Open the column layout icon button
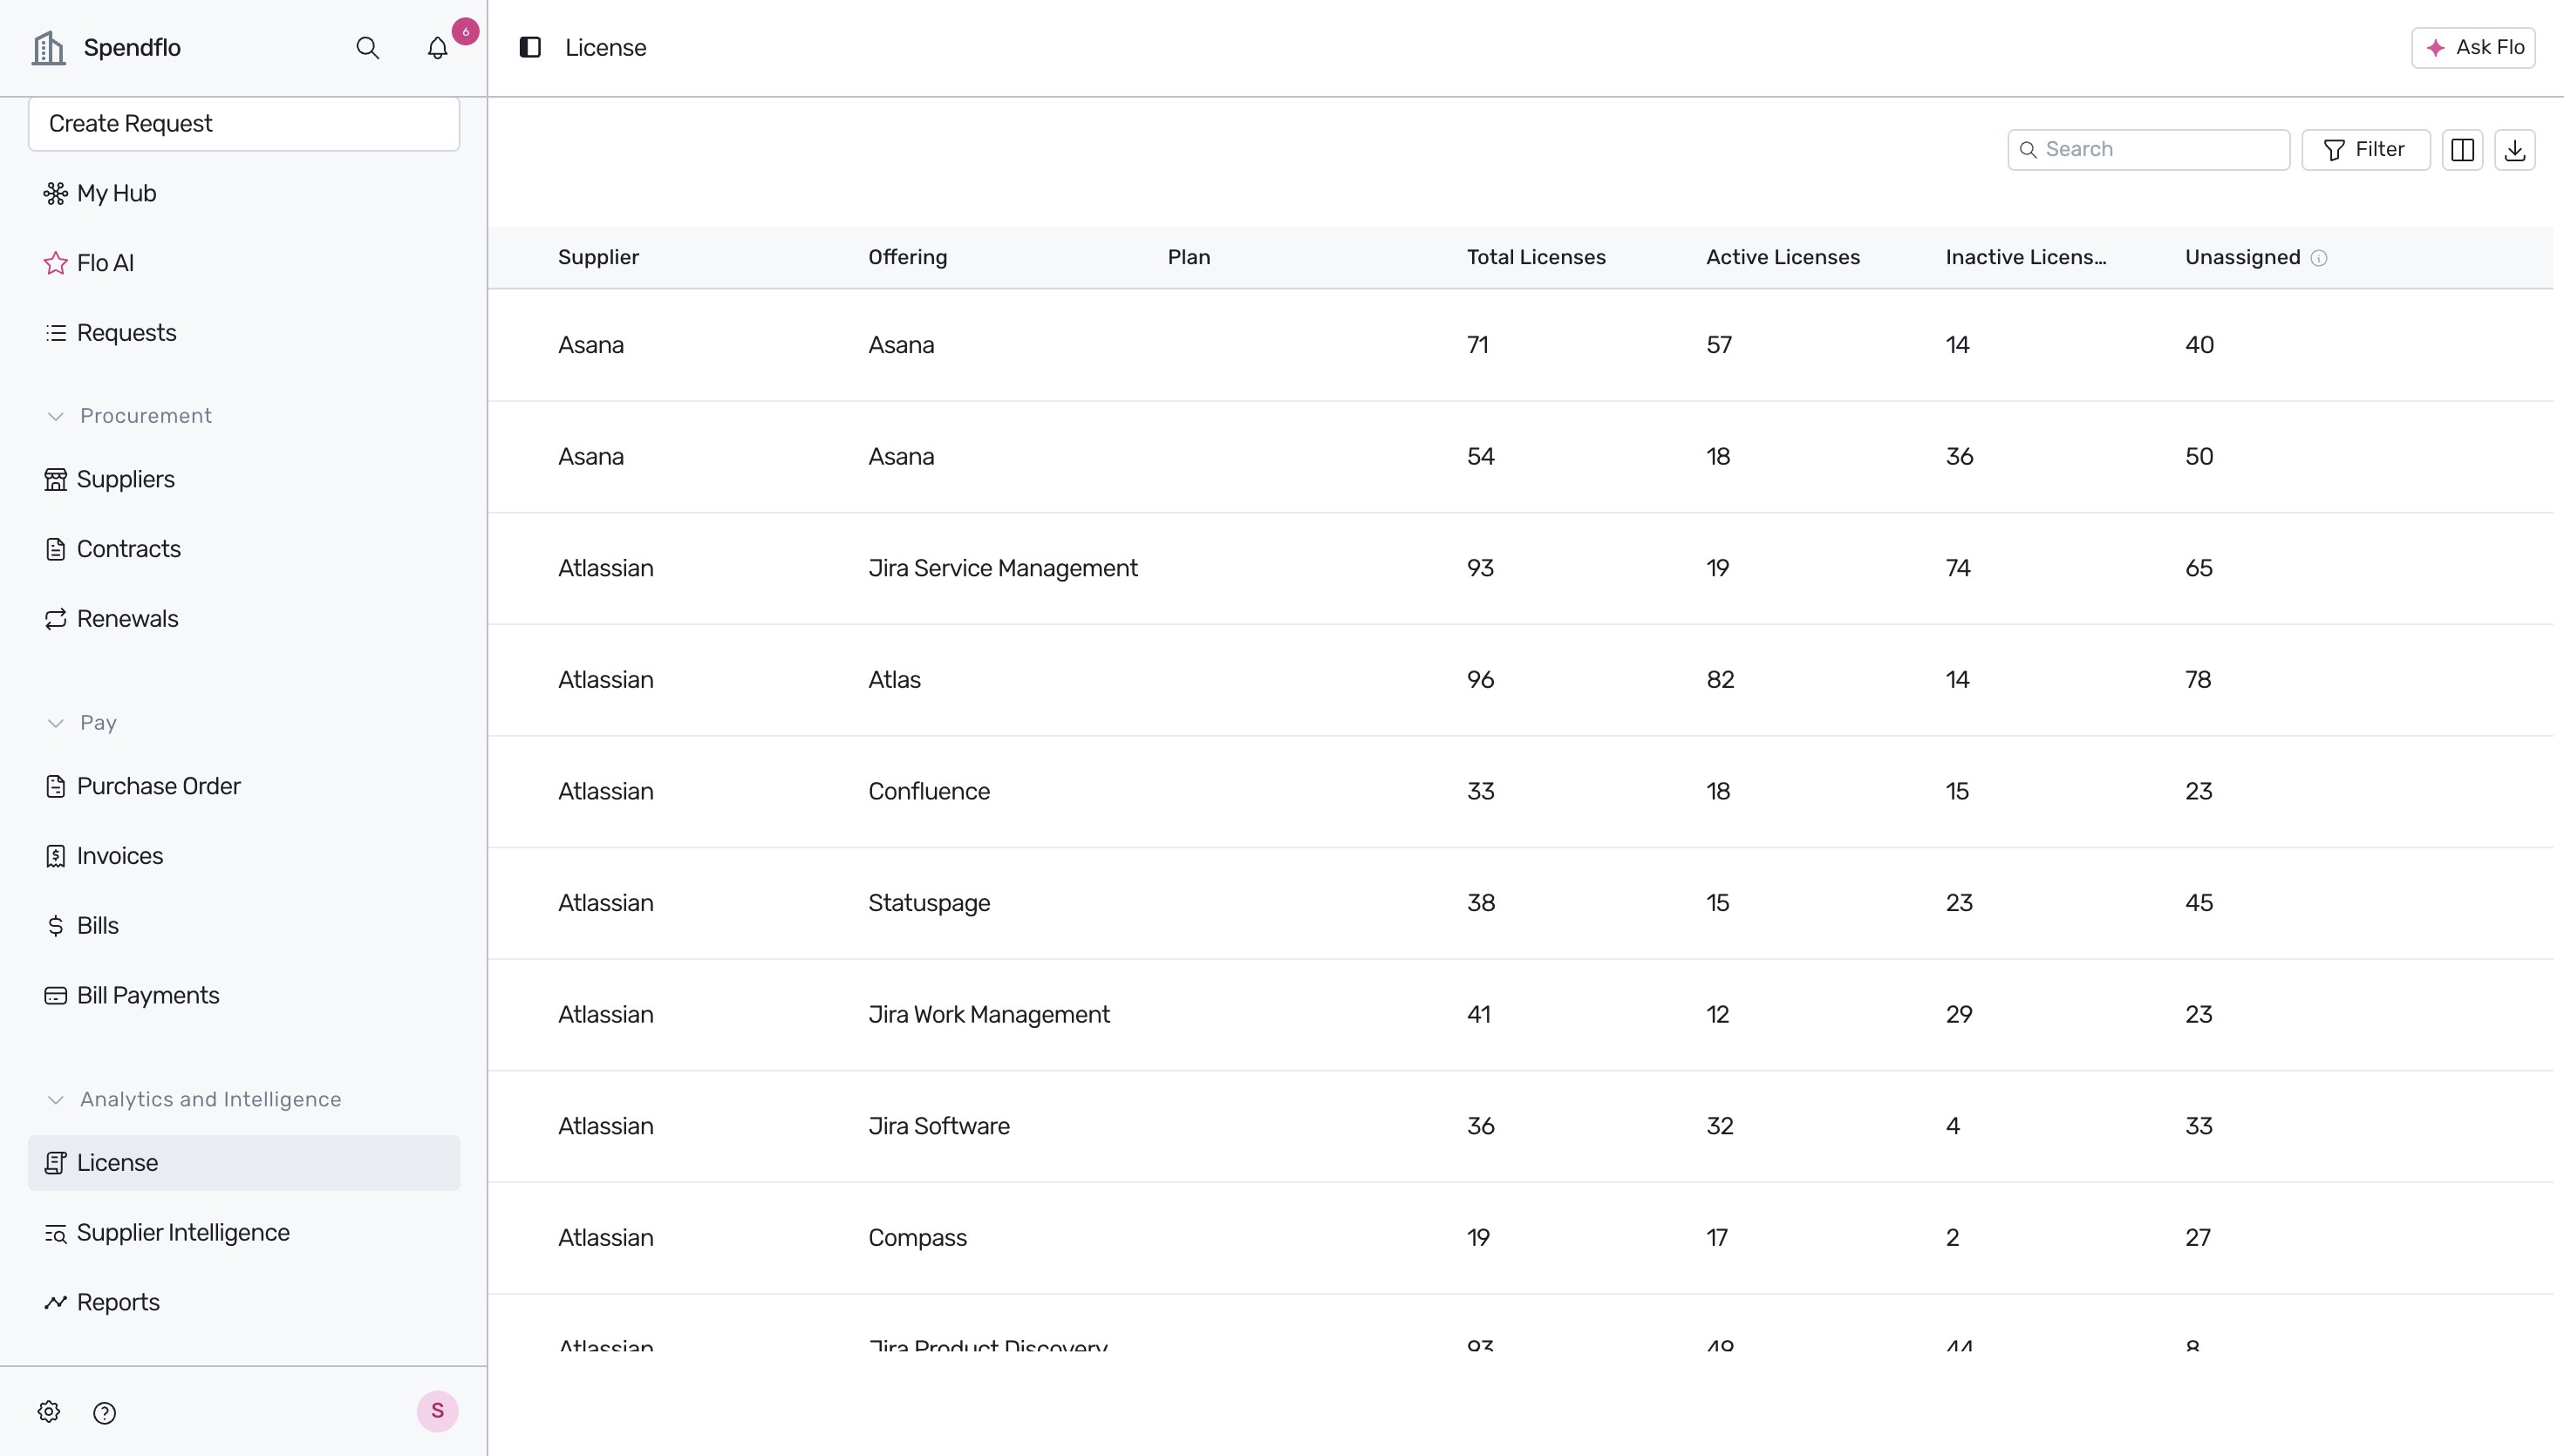 point(2462,149)
